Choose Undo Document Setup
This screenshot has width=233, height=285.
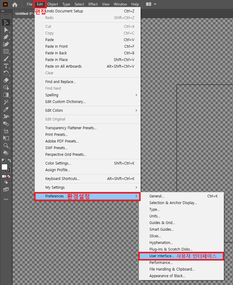[88, 11]
